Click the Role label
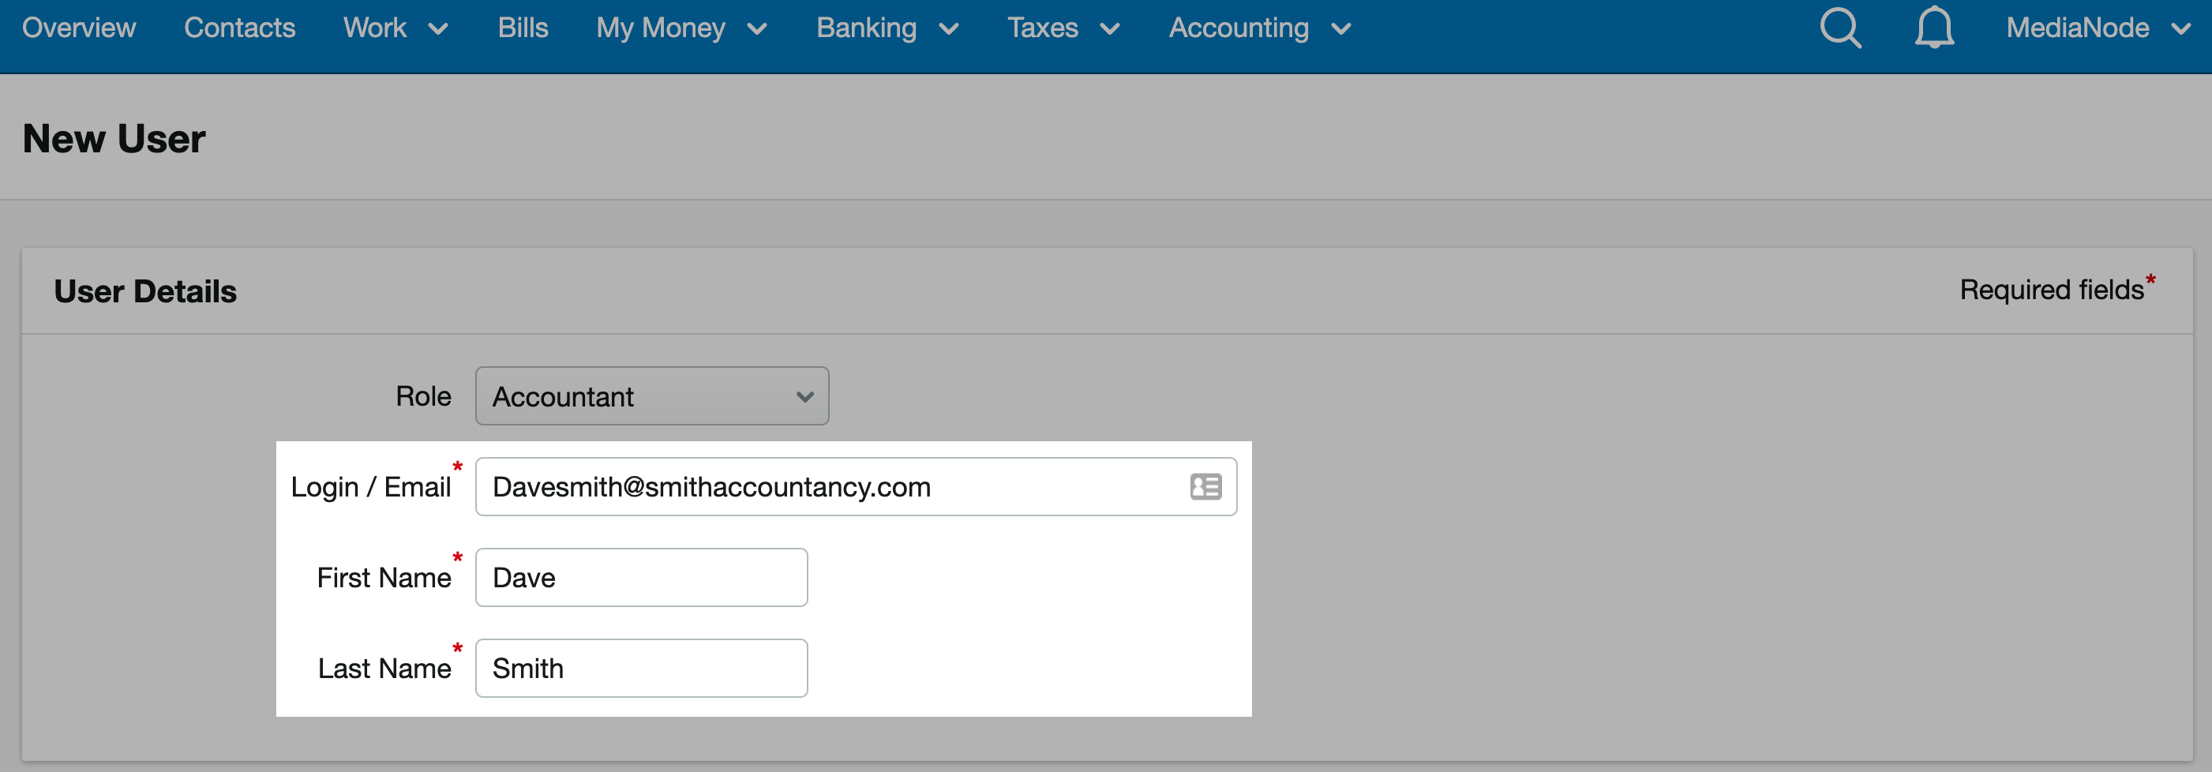2212x772 pixels. [423, 396]
